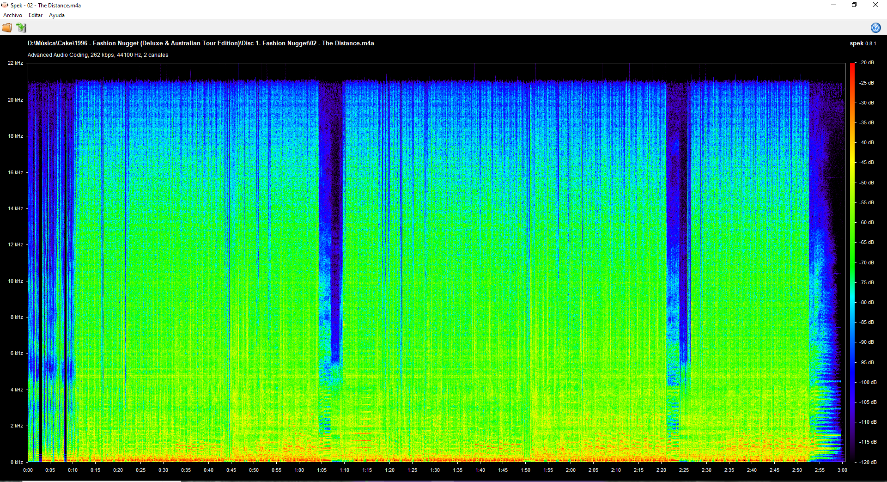Click the 0:00 start time label
Image resolution: width=887 pixels, height=482 pixels.
28,470
